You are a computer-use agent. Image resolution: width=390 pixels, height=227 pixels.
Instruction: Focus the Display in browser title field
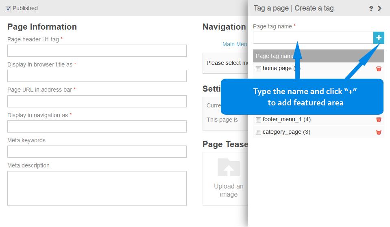click(x=97, y=76)
